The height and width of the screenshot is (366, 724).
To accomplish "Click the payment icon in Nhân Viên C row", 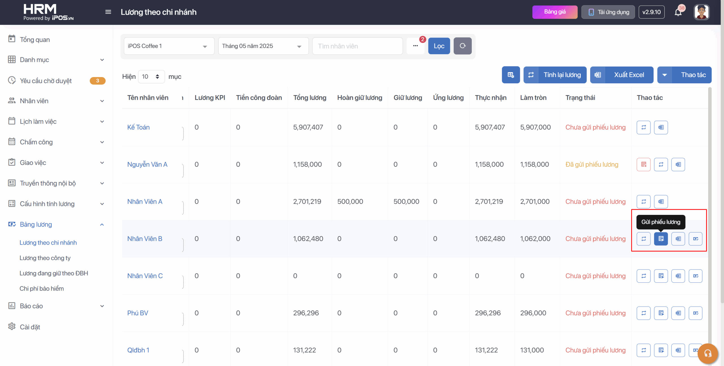I will [x=695, y=276].
